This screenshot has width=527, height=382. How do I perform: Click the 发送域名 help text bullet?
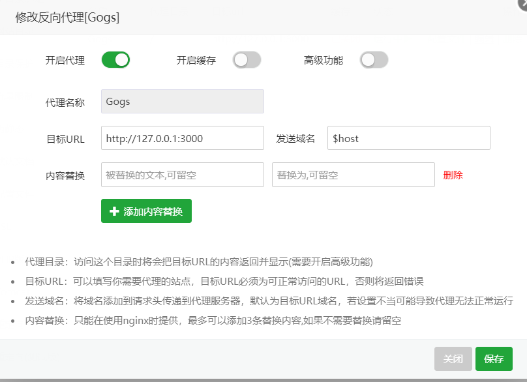click(x=269, y=301)
